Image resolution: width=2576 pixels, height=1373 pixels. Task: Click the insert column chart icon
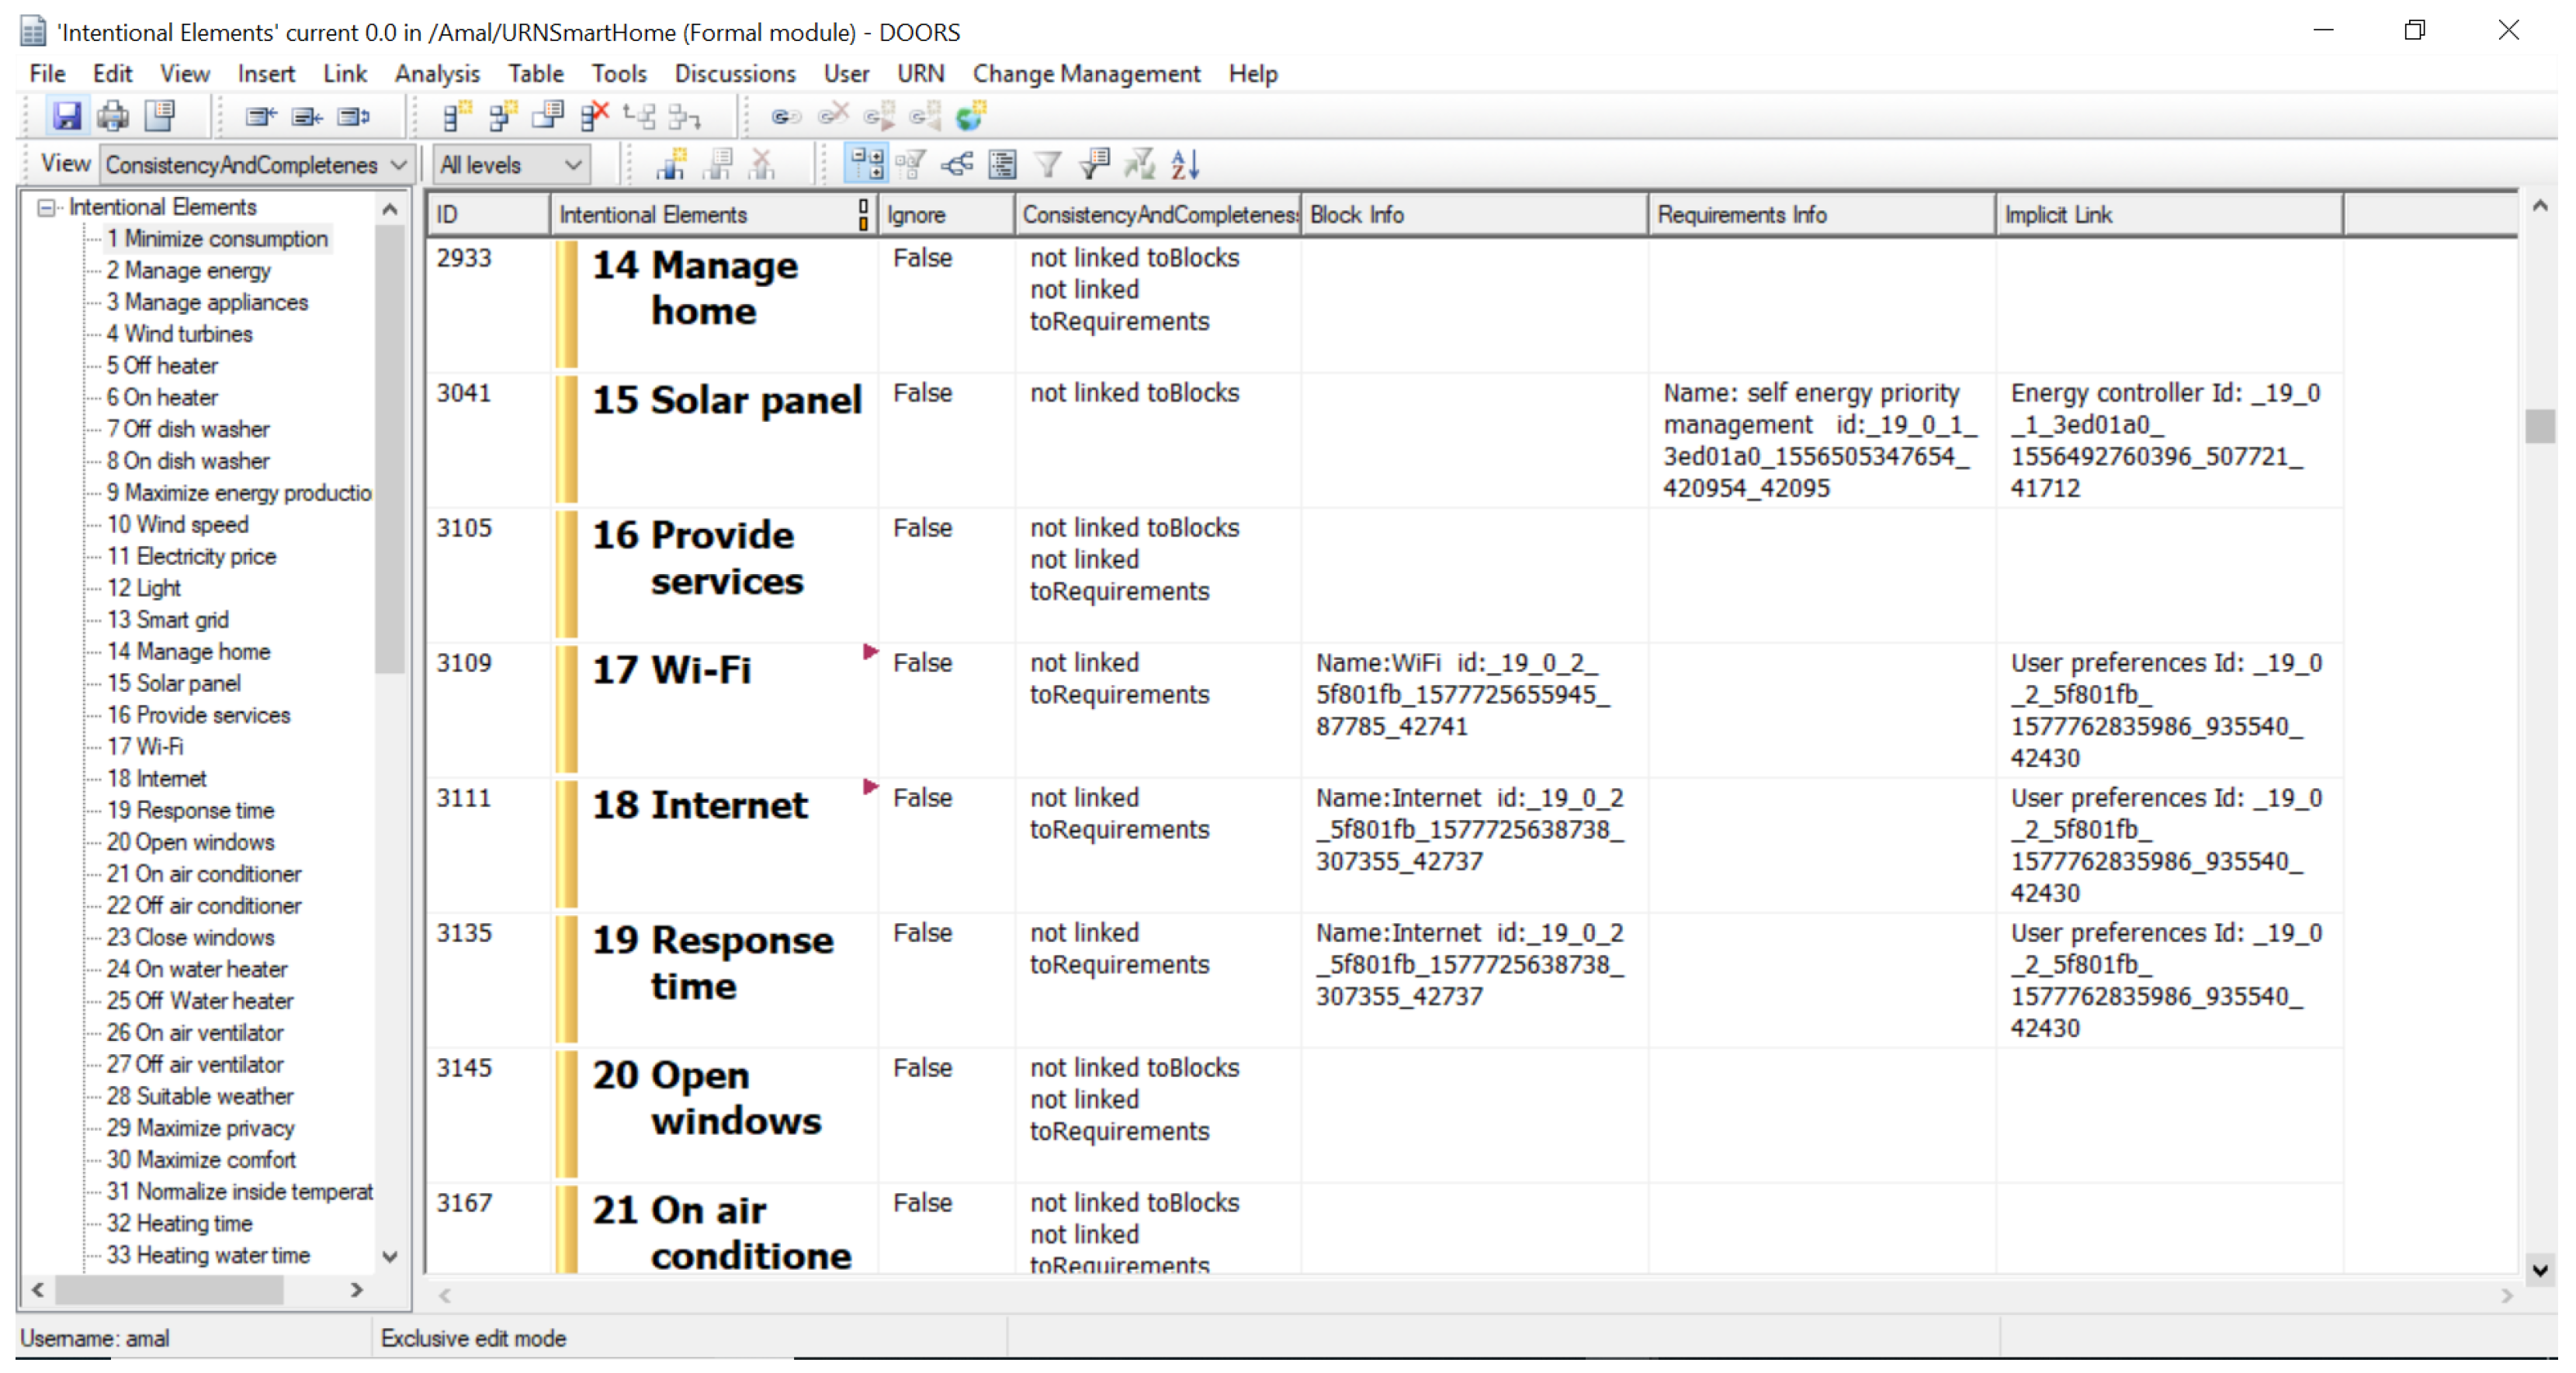coord(671,164)
